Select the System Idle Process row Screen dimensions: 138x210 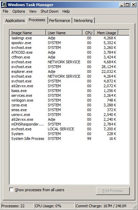pyautogui.click(x=64, y=139)
